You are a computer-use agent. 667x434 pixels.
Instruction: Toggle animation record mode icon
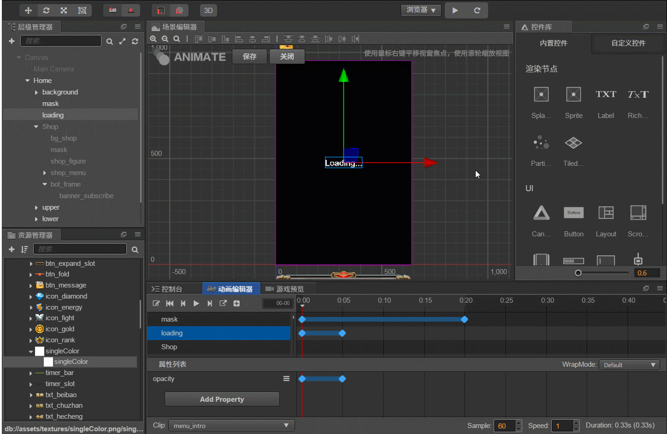coord(156,303)
